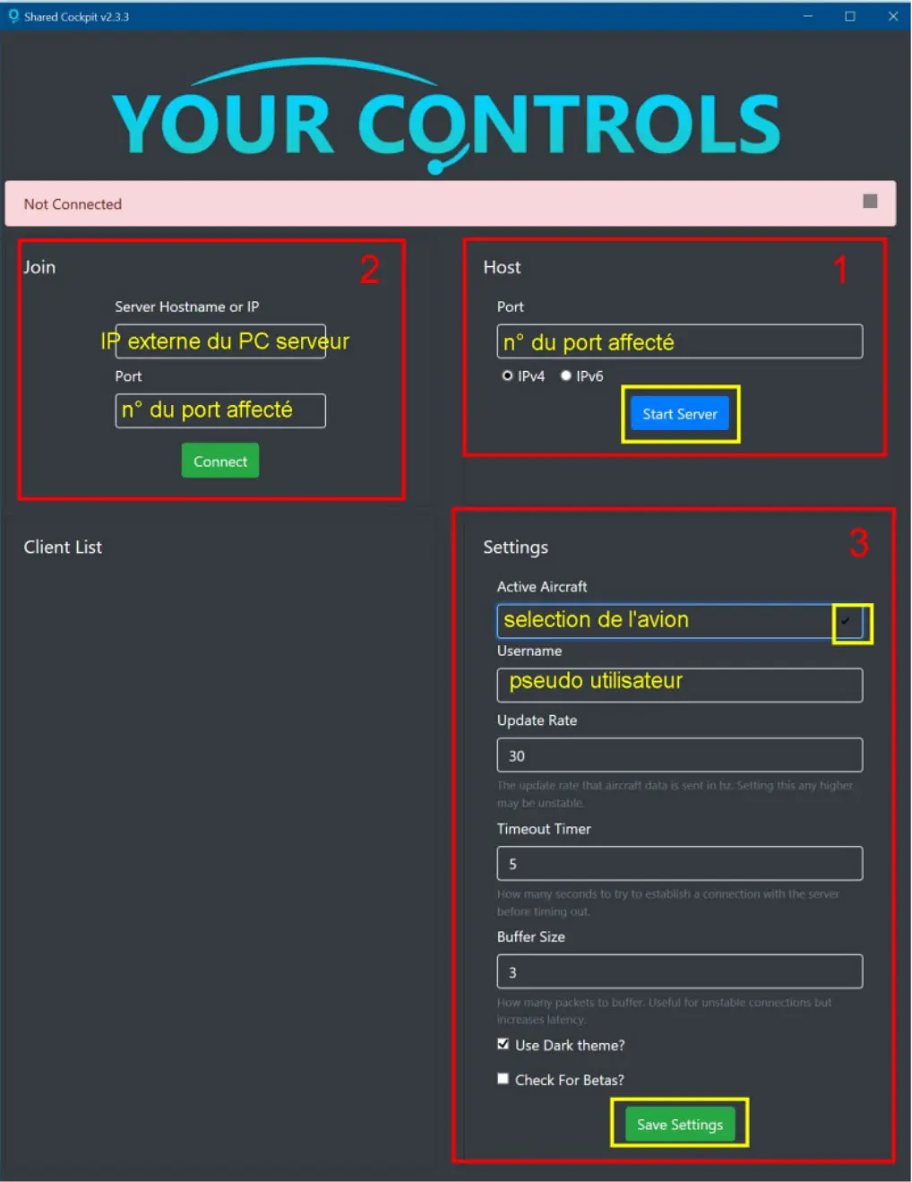Click the Shared Cockpit v2.3.3 window title
The image size is (912, 1182).
tap(76, 17)
